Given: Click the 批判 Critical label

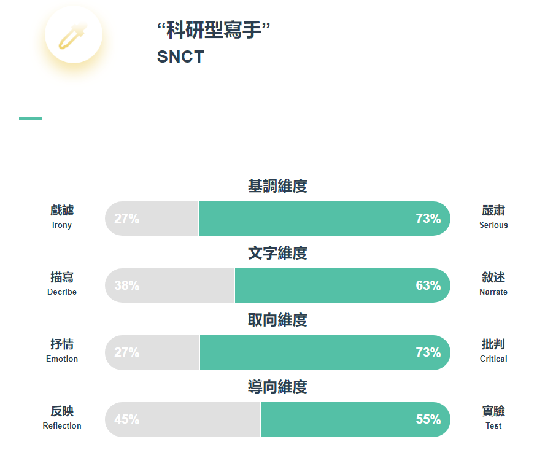Looking at the screenshot, I should point(493,351).
